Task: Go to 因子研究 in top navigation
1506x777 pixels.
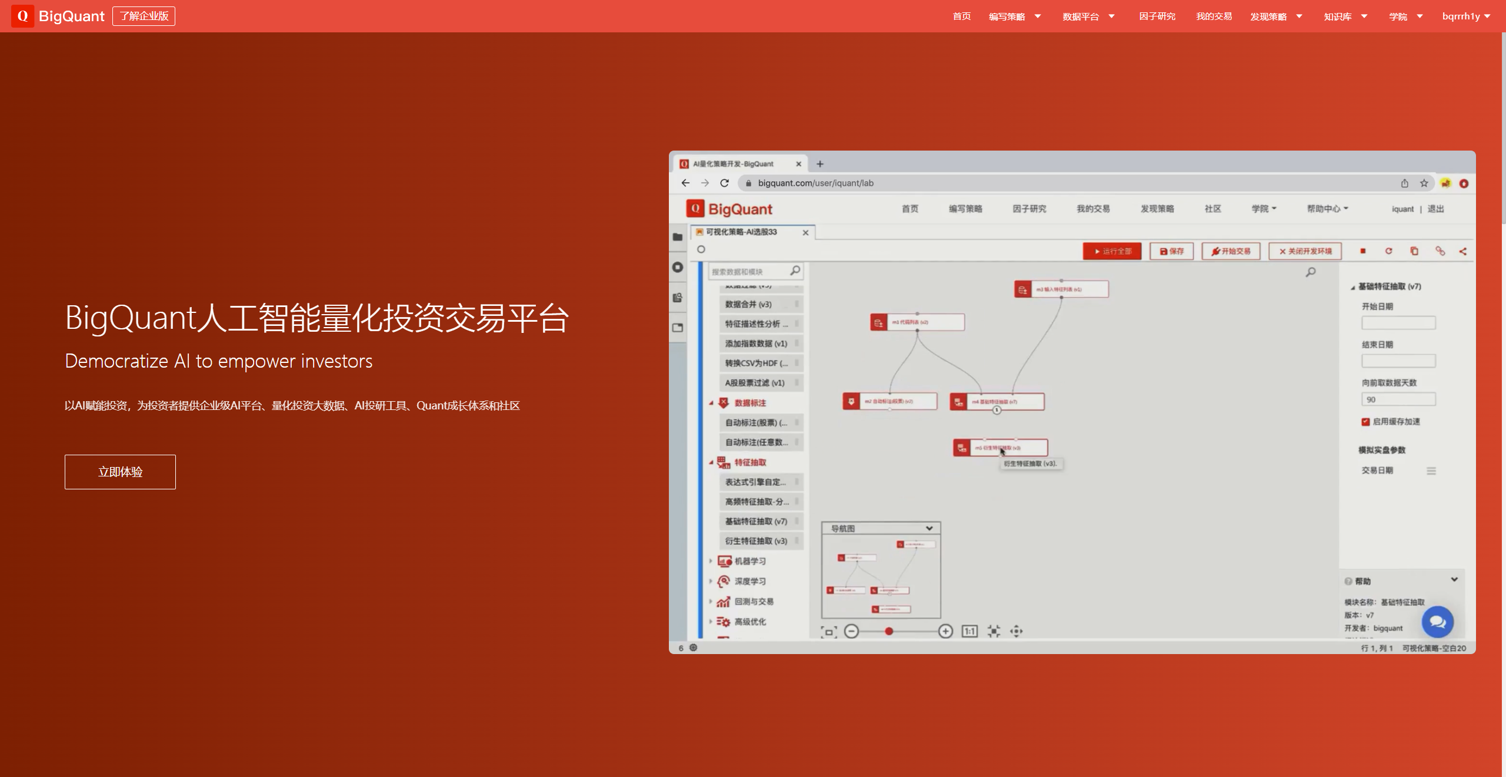Action: pyautogui.click(x=1157, y=16)
